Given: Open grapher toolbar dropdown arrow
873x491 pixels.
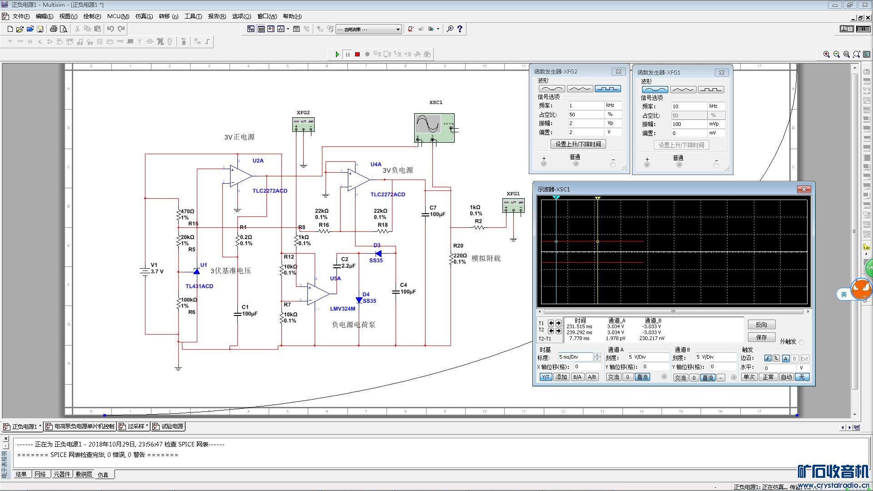Looking at the screenshot, I should [288, 29].
